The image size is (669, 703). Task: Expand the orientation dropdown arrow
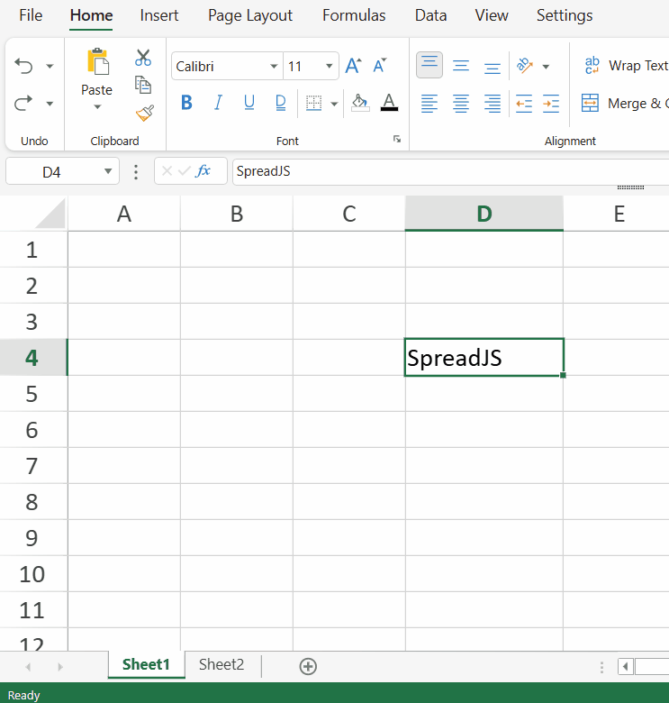[546, 67]
